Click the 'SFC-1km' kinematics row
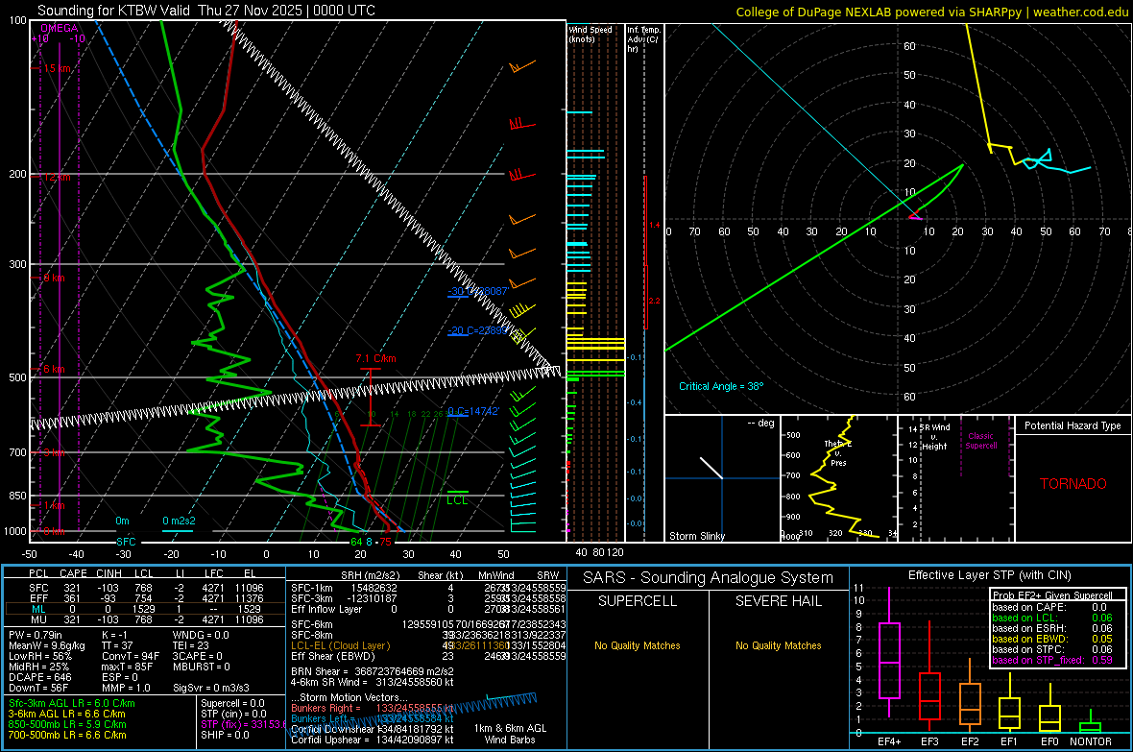The width and height of the screenshot is (1133, 752). coord(428,588)
